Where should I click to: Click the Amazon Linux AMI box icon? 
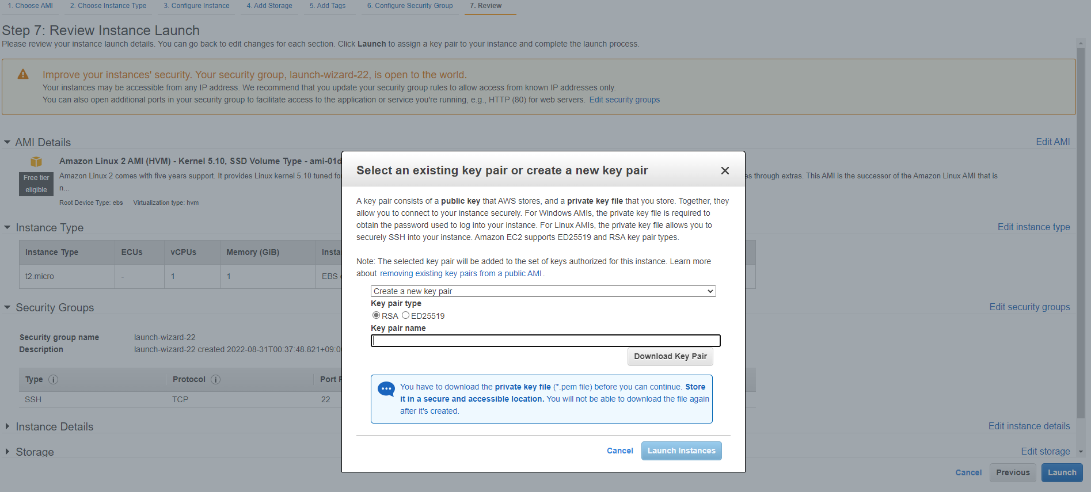point(36,162)
